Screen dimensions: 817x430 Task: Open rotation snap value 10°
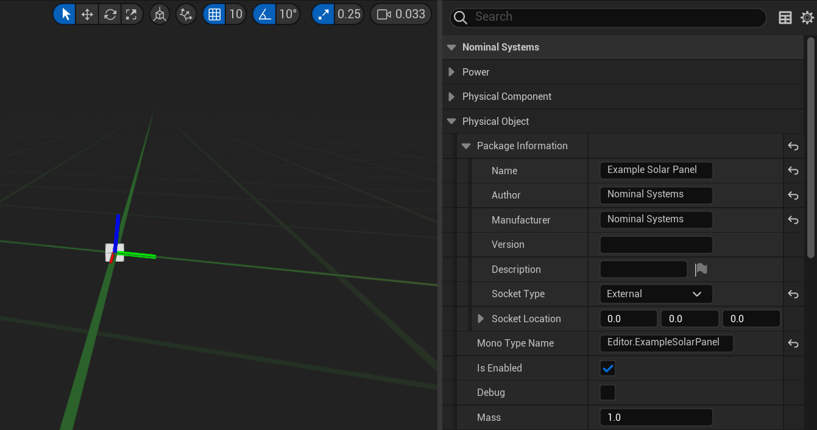(x=288, y=14)
